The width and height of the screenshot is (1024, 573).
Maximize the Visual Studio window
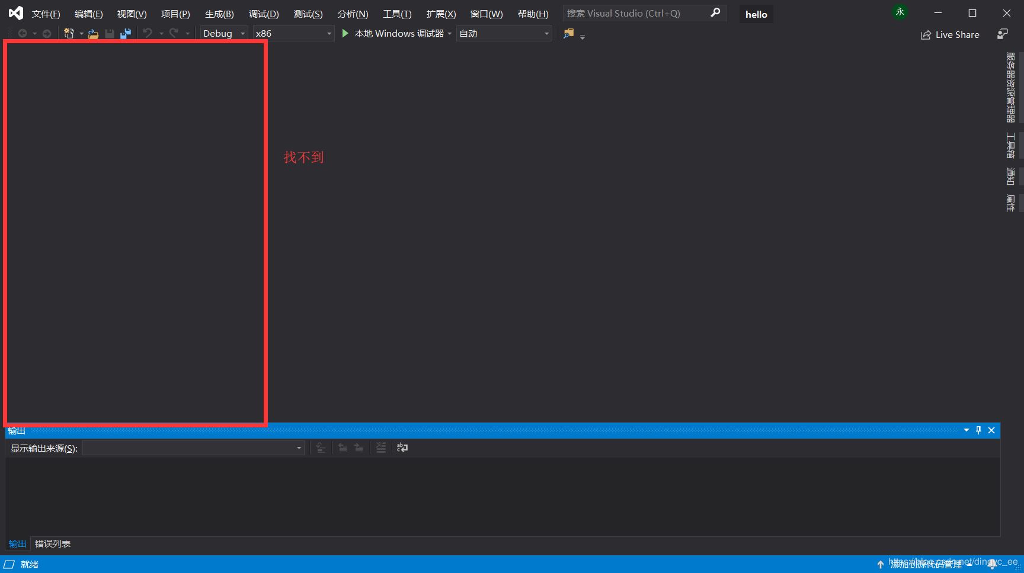(x=972, y=13)
